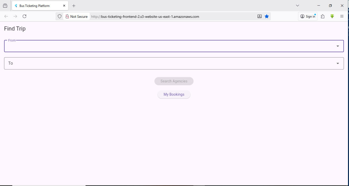This screenshot has height=186, width=349.
Task: Click the install app icon in address bar
Action: (260, 16)
